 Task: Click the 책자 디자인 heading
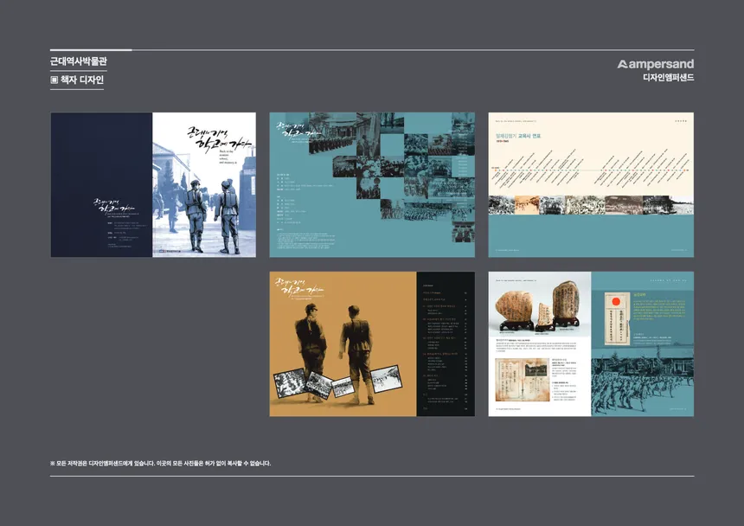pyautogui.click(x=82, y=80)
